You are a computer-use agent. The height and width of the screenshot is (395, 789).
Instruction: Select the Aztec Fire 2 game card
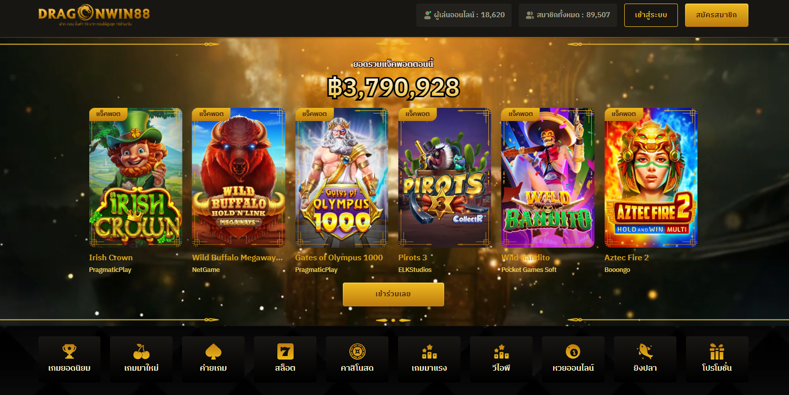[x=651, y=178]
